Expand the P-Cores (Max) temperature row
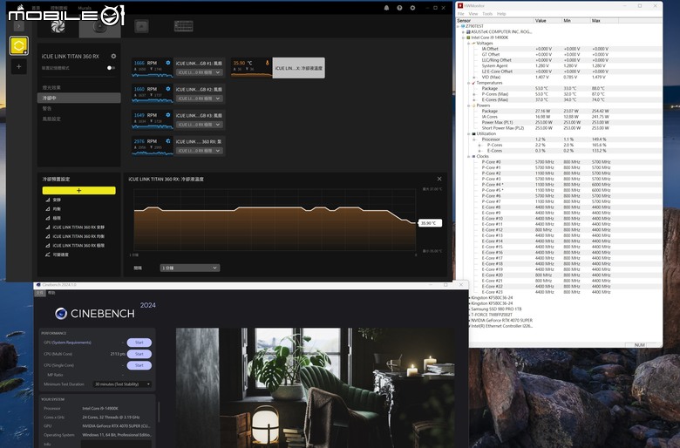Screen dimensions: 680x448 474,94
